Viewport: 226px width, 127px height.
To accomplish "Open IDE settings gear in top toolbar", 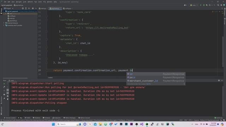I will click(x=221, y=5).
